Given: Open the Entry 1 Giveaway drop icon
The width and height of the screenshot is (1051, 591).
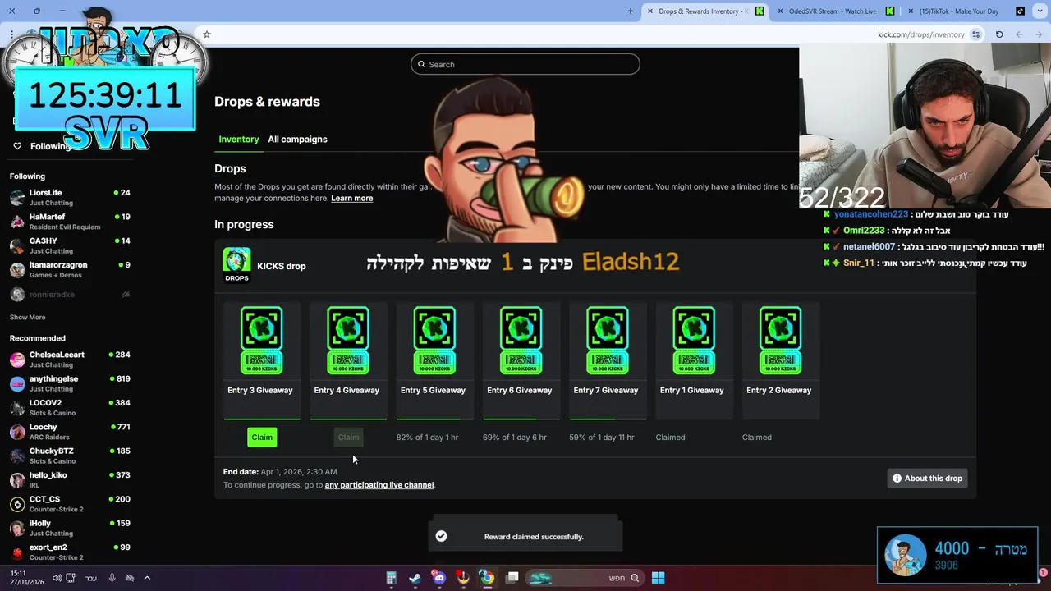Looking at the screenshot, I should [694, 340].
